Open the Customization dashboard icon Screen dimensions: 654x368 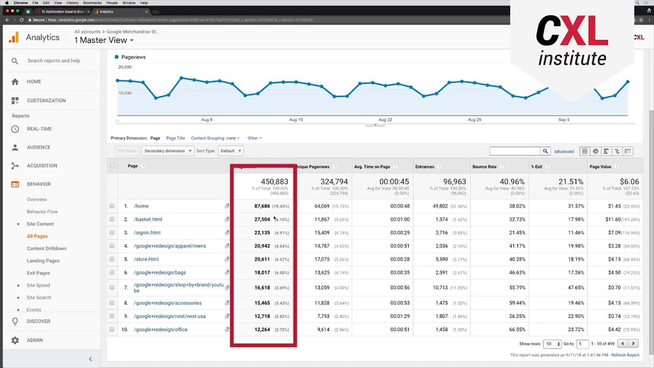[x=15, y=101]
